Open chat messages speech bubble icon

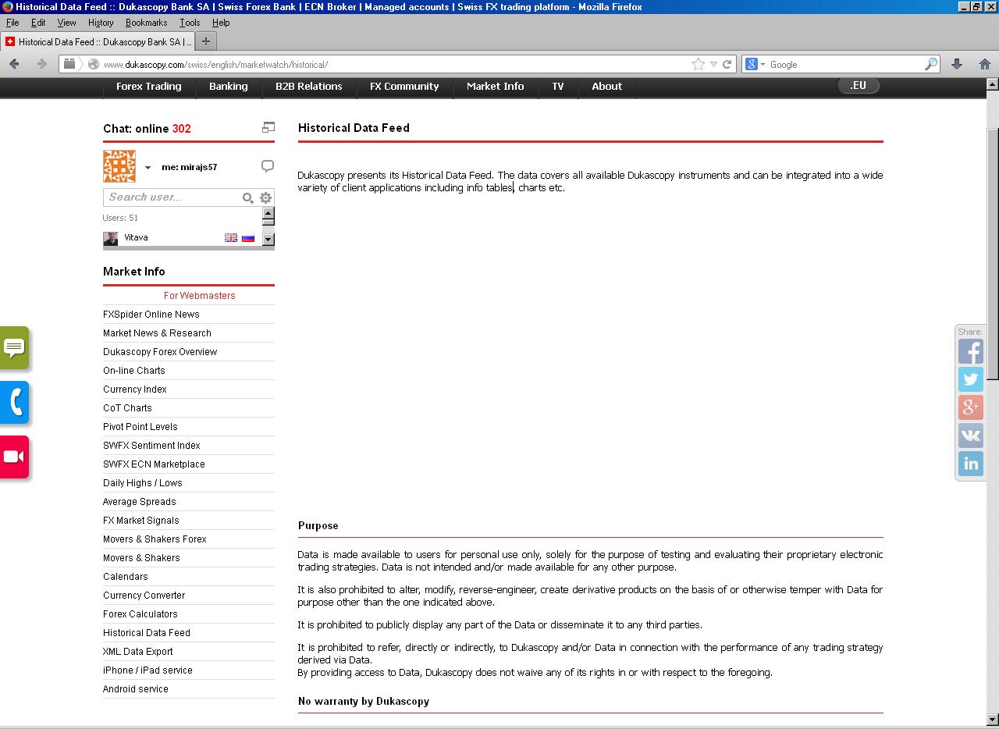pos(268,166)
